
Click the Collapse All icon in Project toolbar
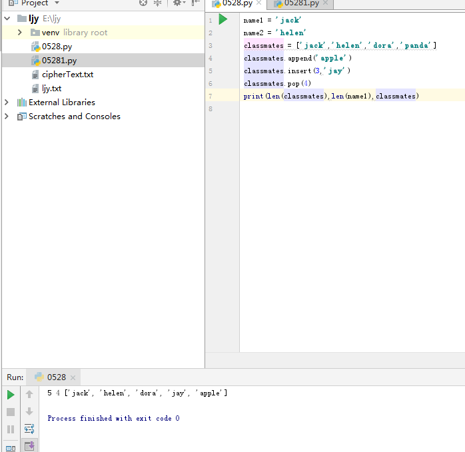click(x=158, y=3)
